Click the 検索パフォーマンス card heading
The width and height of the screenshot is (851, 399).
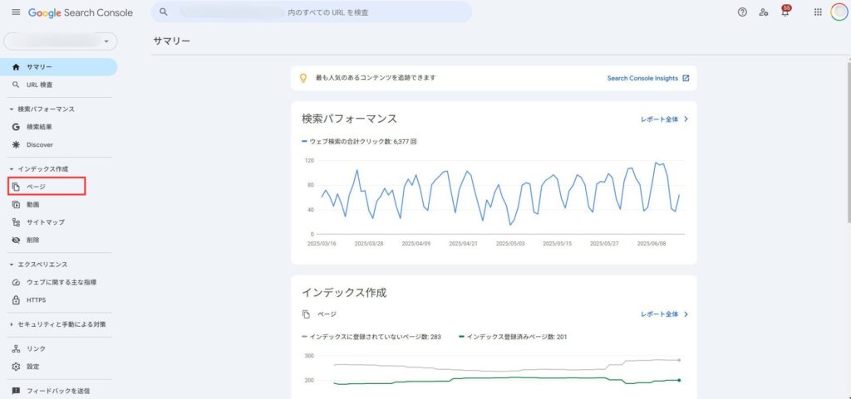coord(350,119)
